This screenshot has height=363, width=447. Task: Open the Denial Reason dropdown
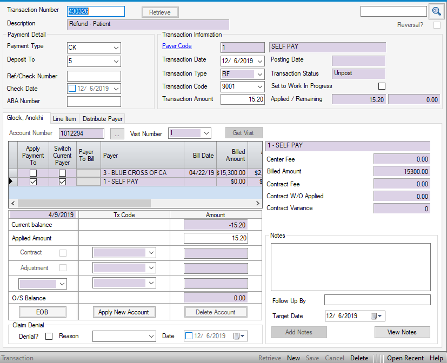coord(151,337)
